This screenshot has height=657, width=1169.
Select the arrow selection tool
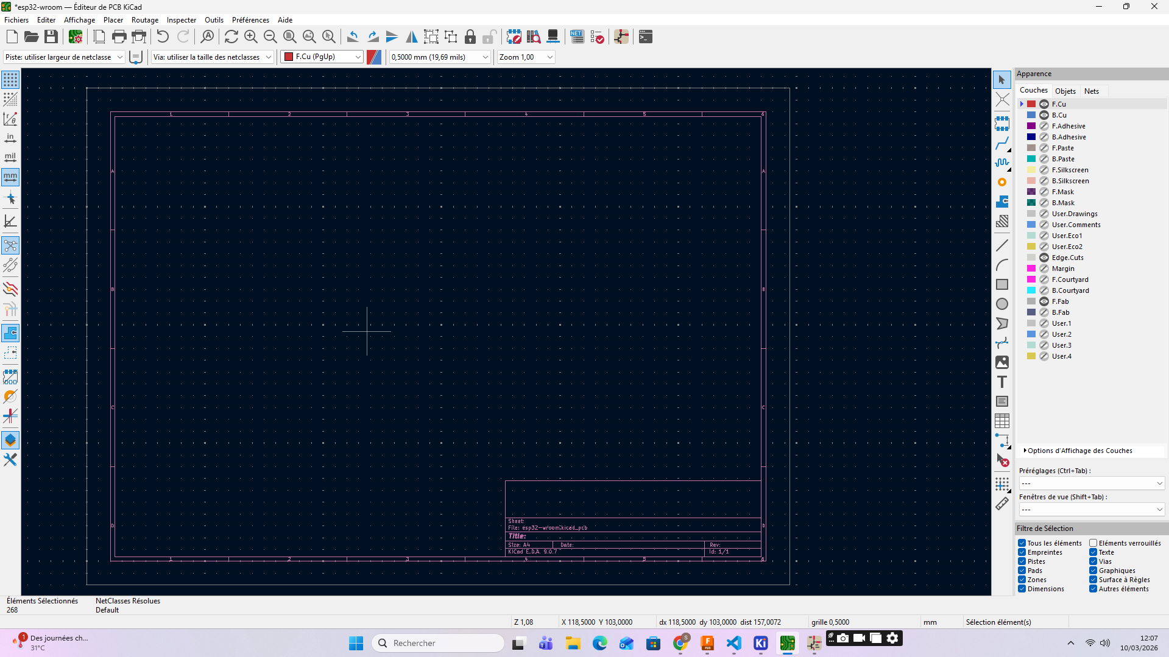coord(1002,80)
